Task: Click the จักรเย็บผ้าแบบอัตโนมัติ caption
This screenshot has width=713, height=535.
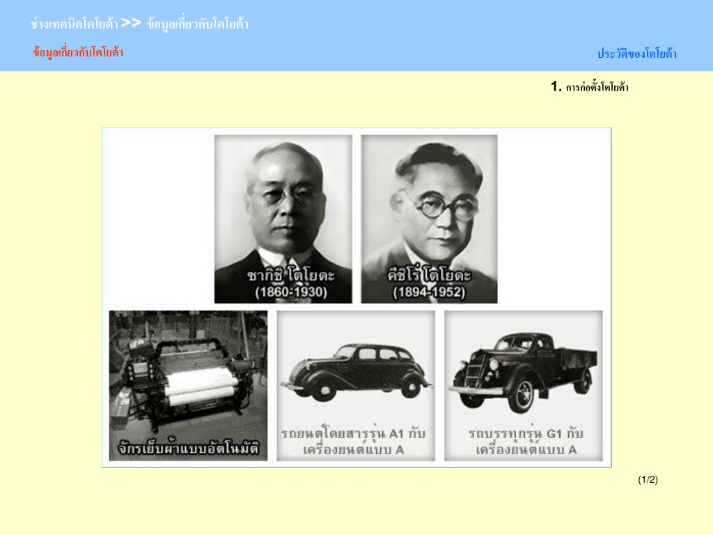Action: (189, 448)
